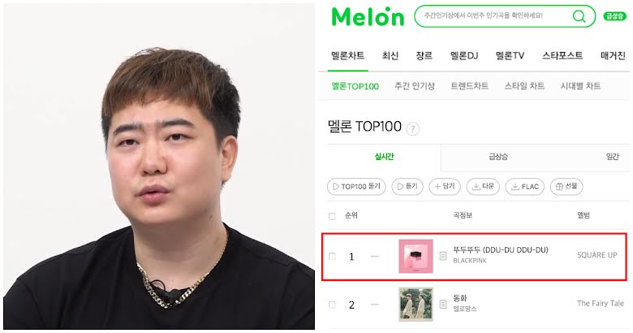The image size is (633, 333).
Task: Check the box for rank 1 song
Action: pyautogui.click(x=332, y=256)
